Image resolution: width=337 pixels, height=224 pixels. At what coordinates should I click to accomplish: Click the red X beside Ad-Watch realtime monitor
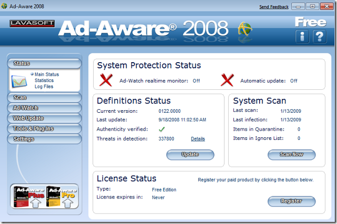(106, 80)
